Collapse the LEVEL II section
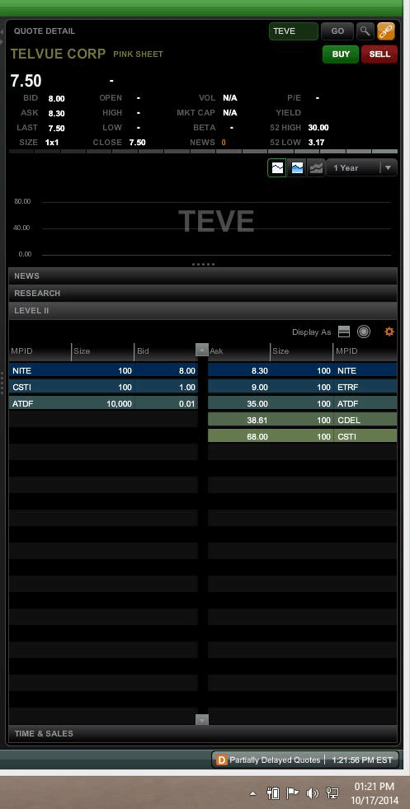This screenshot has height=809, width=410. pyautogui.click(x=203, y=311)
